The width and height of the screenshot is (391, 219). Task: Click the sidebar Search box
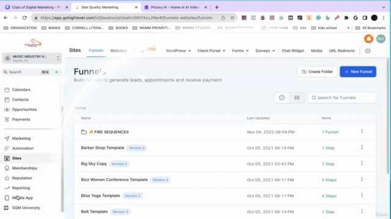click(x=26, y=72)
